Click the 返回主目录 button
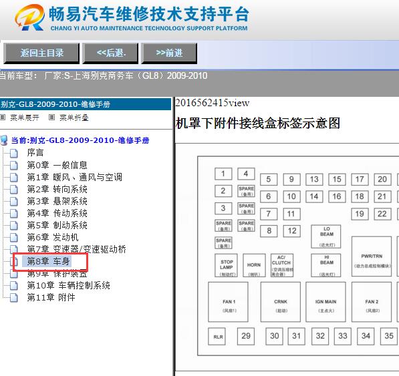The height and width of the screenshot is (376, 399). coord(41,53)
